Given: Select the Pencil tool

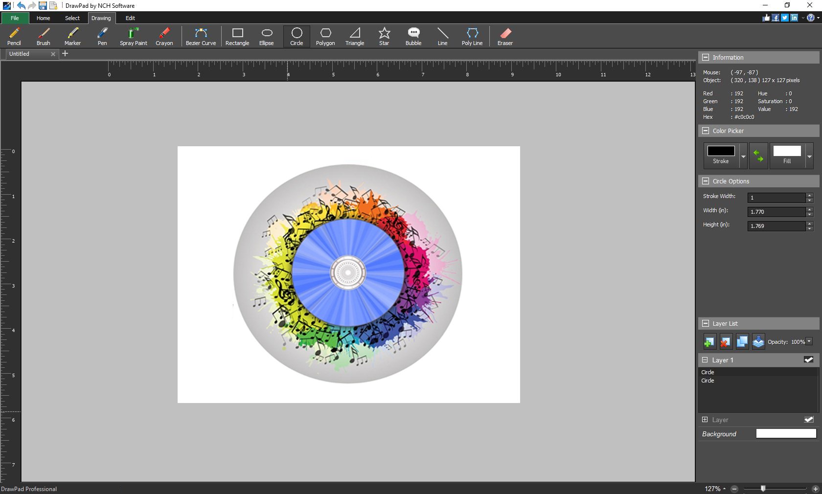Looking at the screenshot, I should click(14, 37).
